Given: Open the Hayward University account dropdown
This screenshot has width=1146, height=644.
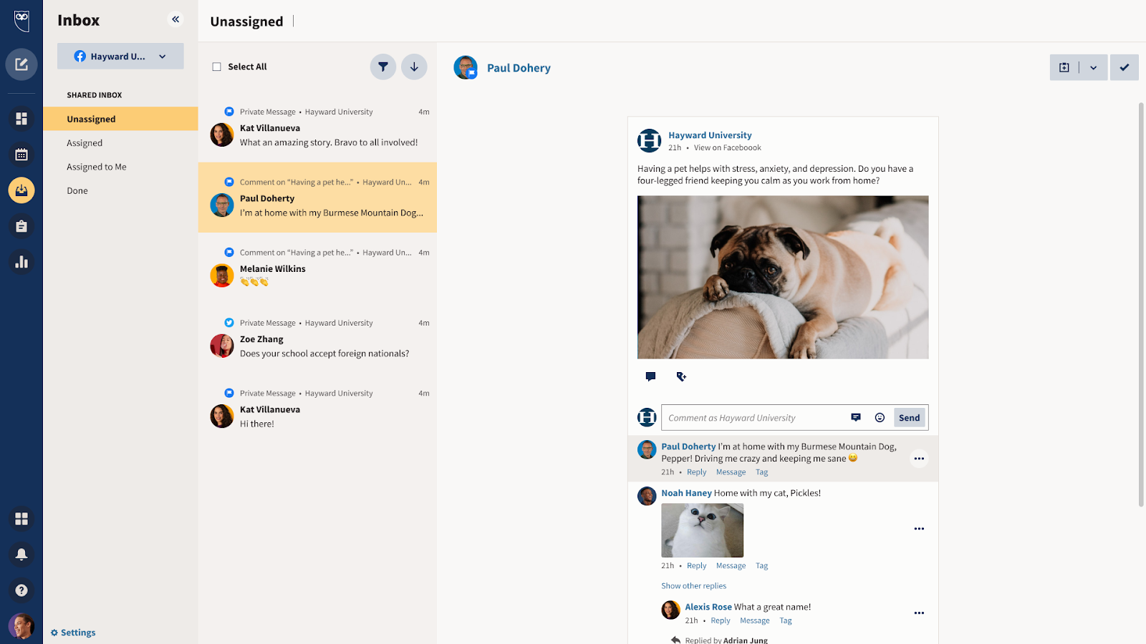Looking at the screenshot, I should (x=120, y=56).
